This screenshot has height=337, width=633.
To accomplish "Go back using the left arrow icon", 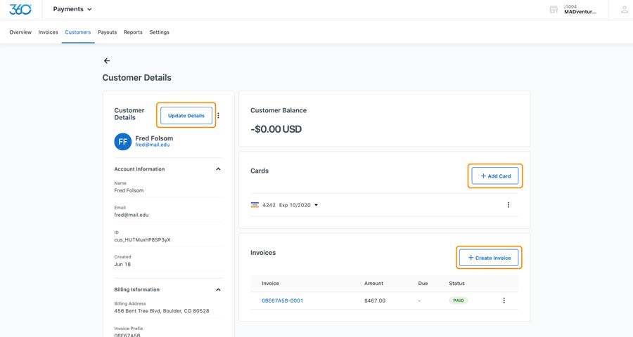I will [107, 61].
